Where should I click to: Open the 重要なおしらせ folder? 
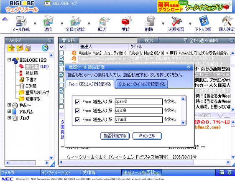(37, 92)
